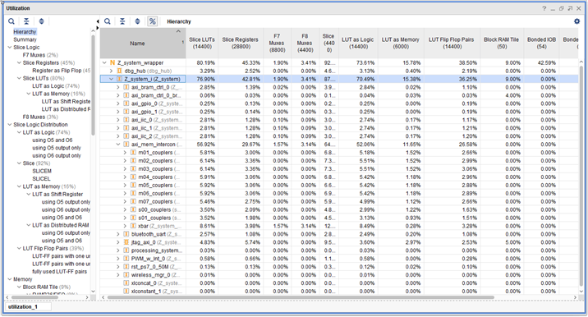Click the icon beside processing_system row
The width and height of the screenshot is (588, 317).
pos(126,250)
